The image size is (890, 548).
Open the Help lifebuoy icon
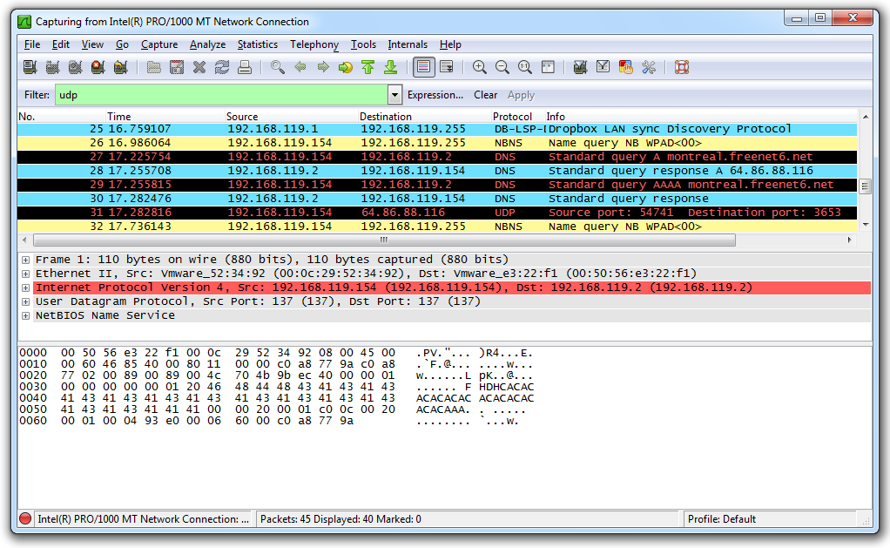coord(681,67)
